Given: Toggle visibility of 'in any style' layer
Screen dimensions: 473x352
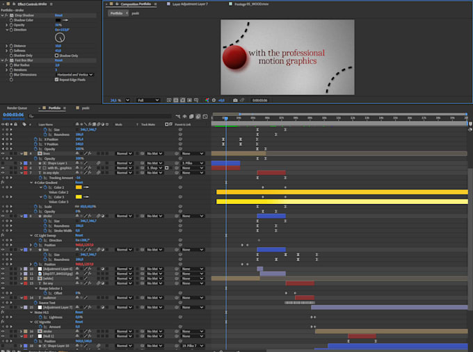Looking at the screenshot, I should (x=3, y=173).
